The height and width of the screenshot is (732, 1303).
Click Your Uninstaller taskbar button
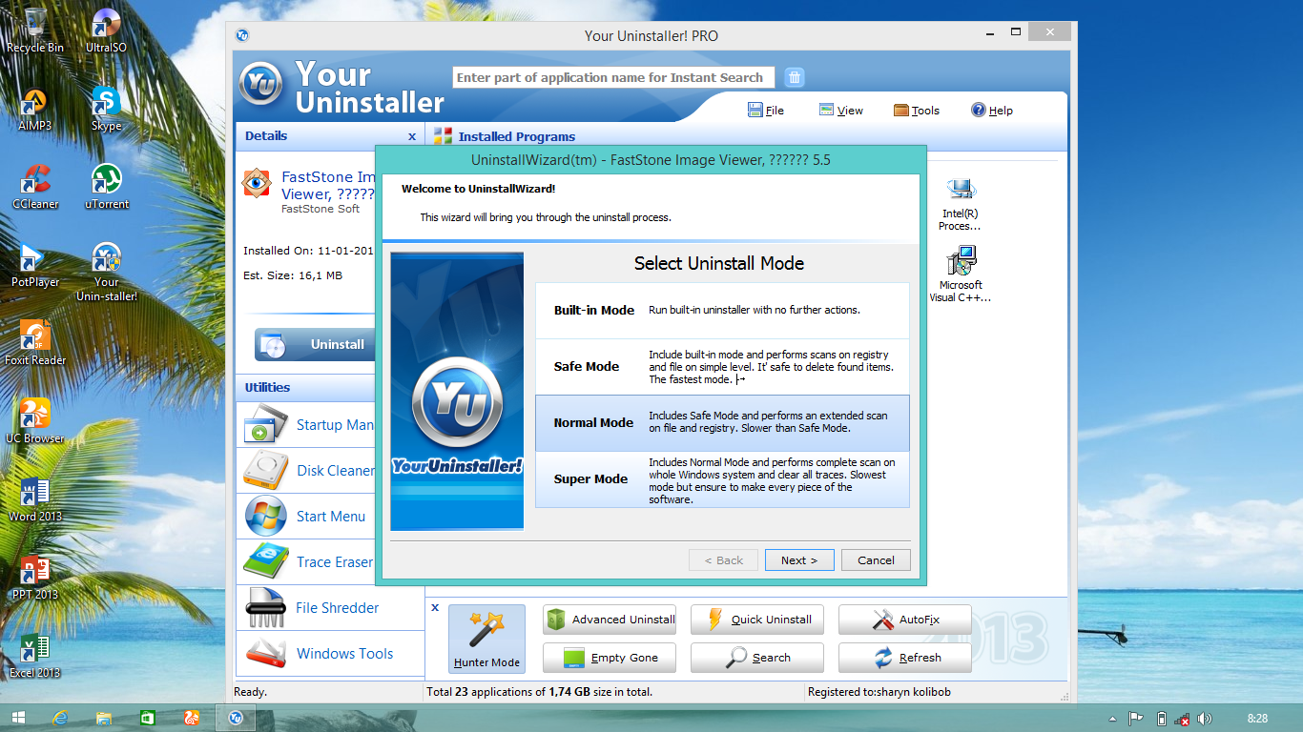pos(236,718)
